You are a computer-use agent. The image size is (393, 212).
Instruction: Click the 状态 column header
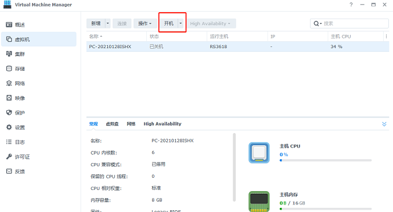176,37
